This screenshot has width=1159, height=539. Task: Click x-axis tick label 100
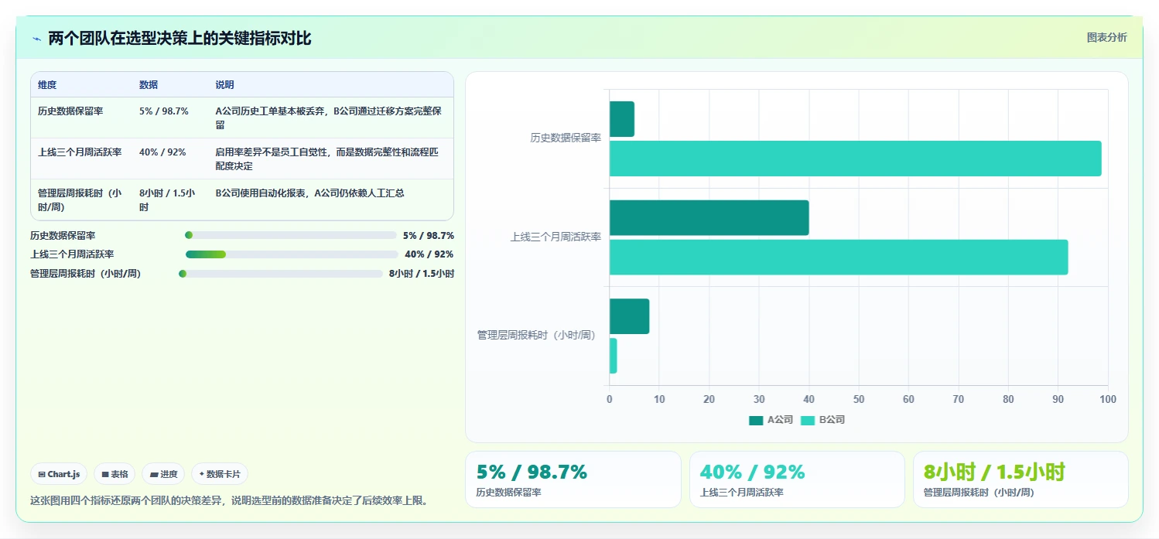(1108, 399)
